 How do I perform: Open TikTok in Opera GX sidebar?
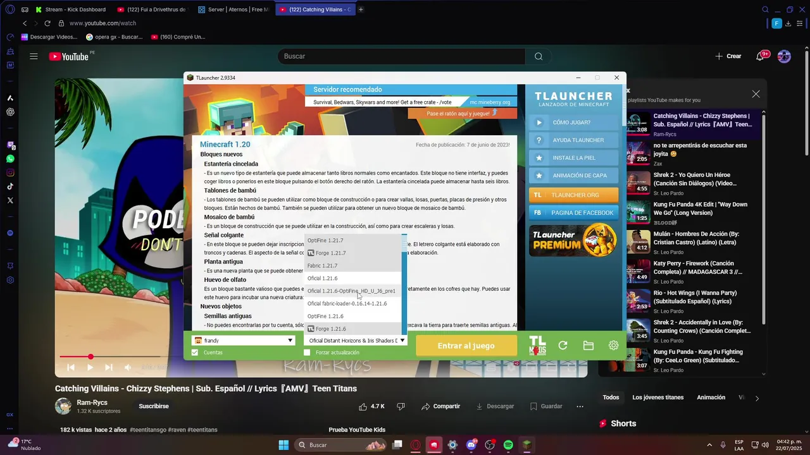[10, 186]
